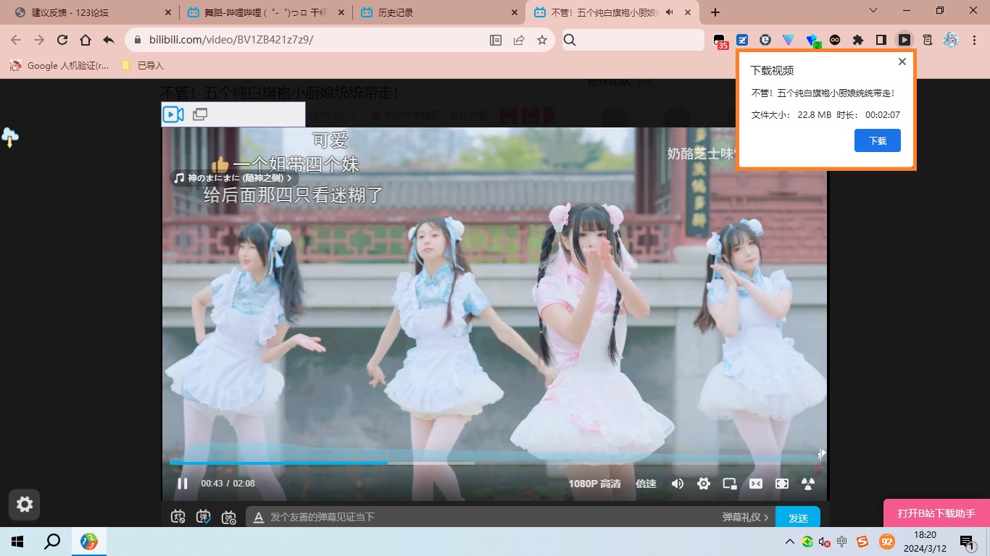Click the address bar URL
The image size is (990, 556).
231,41
